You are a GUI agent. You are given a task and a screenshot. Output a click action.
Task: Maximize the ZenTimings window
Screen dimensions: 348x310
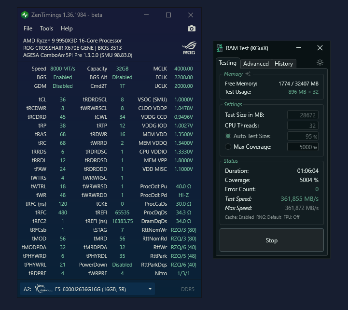click(168, 15)
